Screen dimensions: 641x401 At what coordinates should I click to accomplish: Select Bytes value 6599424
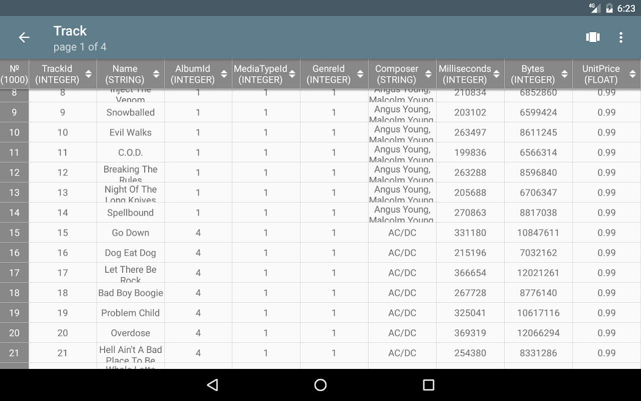538,112
